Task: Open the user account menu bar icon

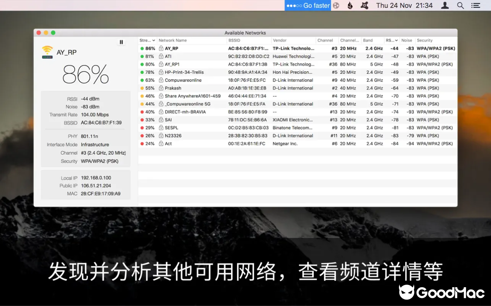Action: pos(445,5)
